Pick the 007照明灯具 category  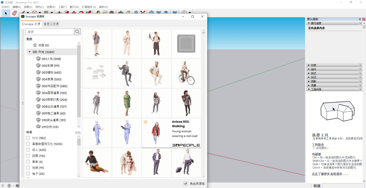pos(54,100)
